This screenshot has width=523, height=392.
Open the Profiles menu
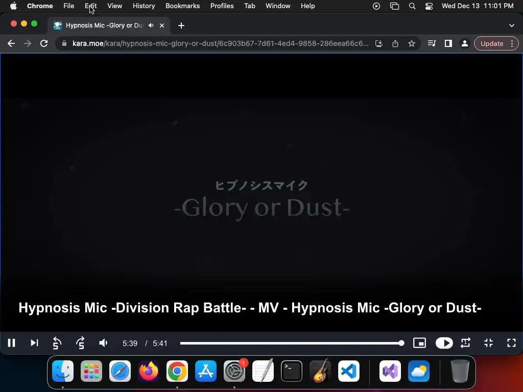click(222, 6)
